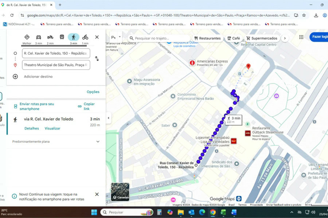Close the Google Maps browser tab
The width and height of the screenshot is (328, 218).
point(51,5)
